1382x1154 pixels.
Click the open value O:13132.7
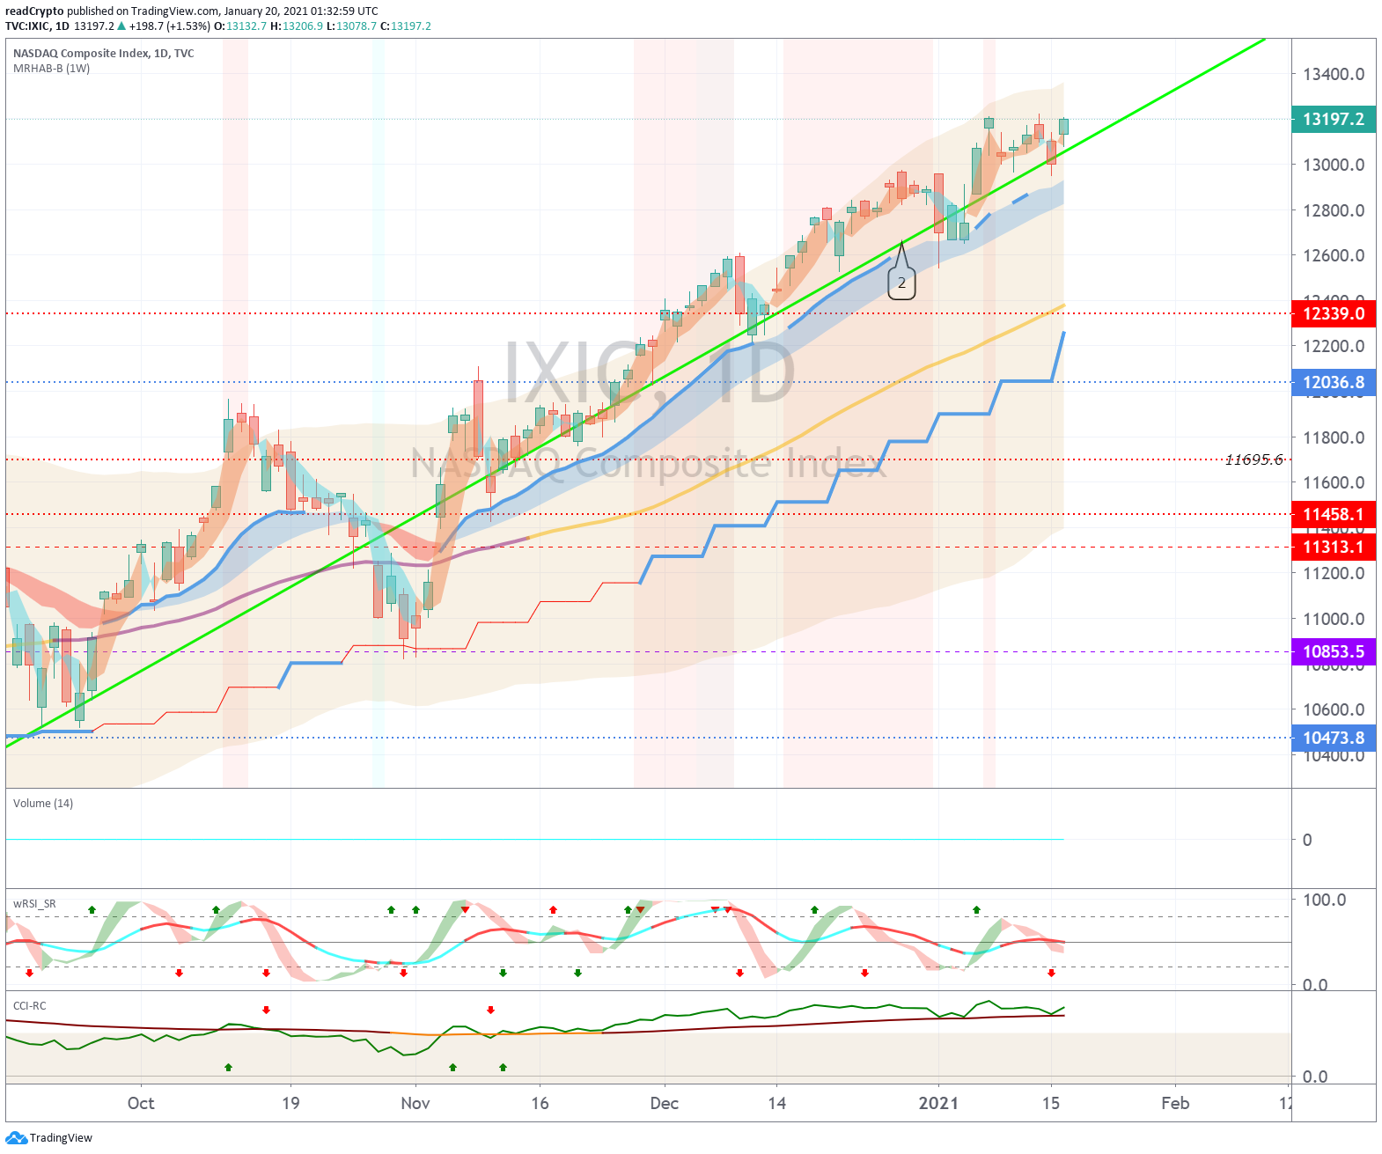(x=240, y=26)
